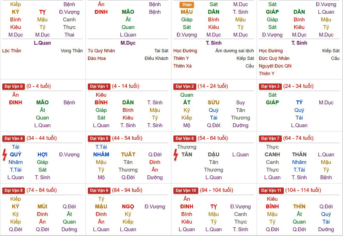Select the Đại Vận 0 badge

click(13, 87)
